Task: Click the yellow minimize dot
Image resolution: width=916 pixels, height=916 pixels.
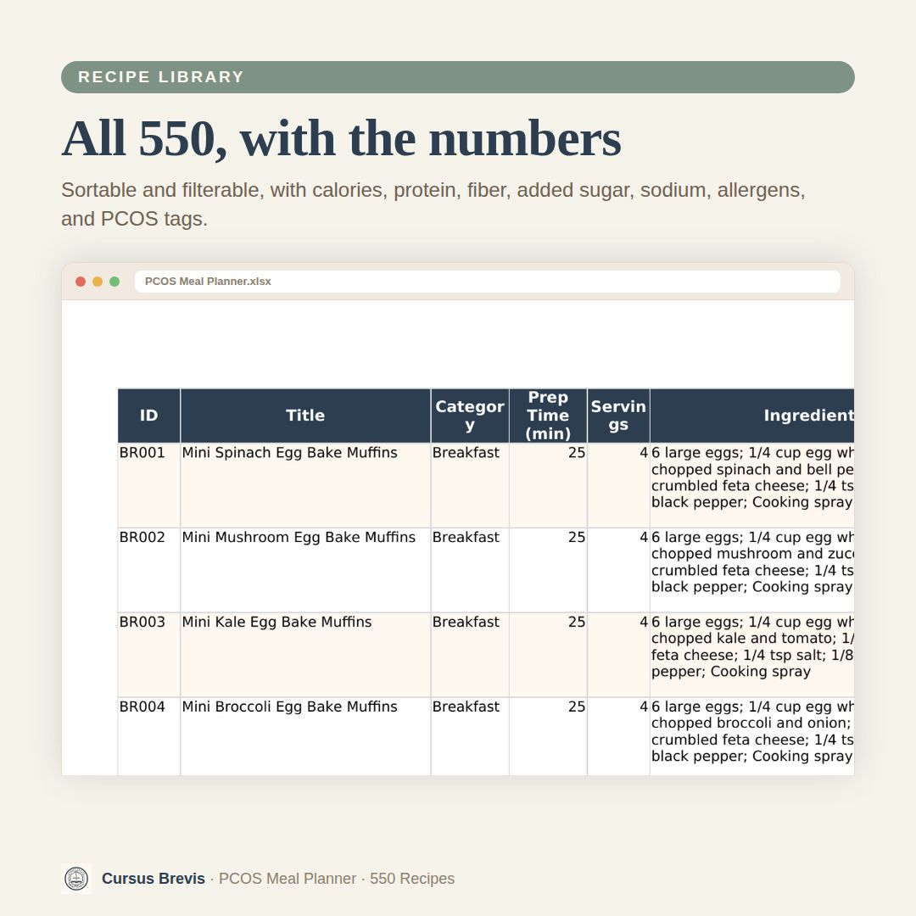Action: click(98, 282)
